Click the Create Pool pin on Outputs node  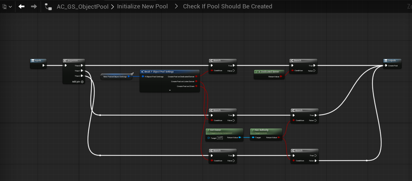coord(386,66)
